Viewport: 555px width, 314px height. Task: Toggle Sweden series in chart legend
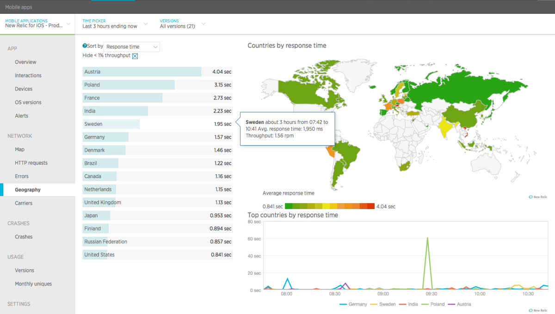383,304
